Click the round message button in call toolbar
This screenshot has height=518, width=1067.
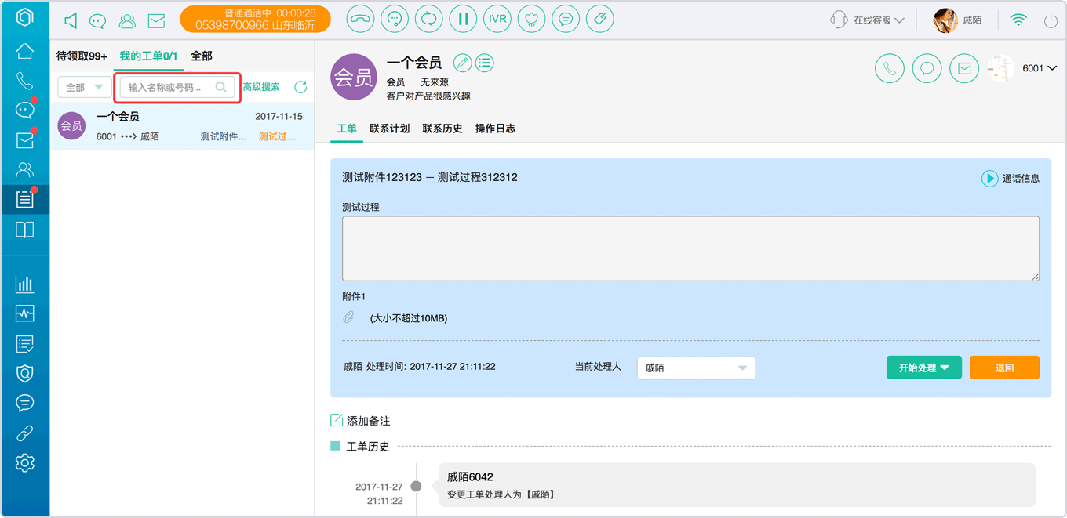tap(566, 20)
